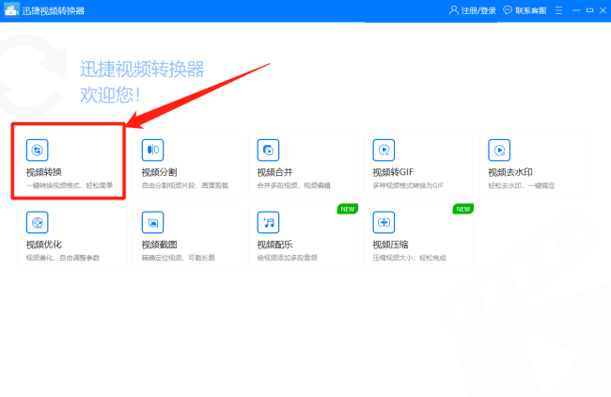Click the description under 视频压缩
This screenshot has width=611, height=397.
point(409,258)
